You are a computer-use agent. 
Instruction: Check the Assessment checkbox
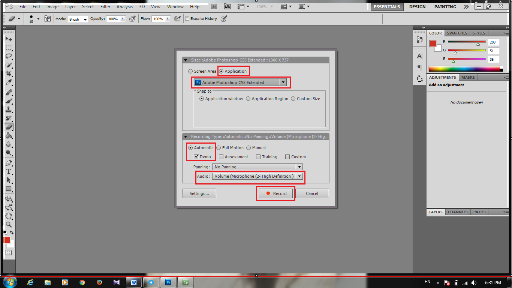pyautogui.click(x=221, y=157)
